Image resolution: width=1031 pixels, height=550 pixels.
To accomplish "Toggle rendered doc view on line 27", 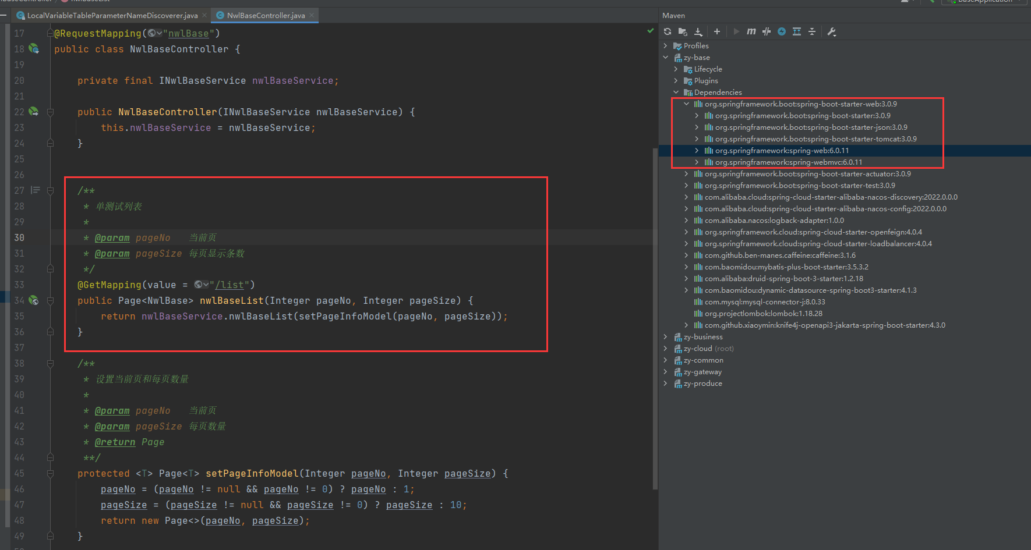I will (x=36, y=190).
